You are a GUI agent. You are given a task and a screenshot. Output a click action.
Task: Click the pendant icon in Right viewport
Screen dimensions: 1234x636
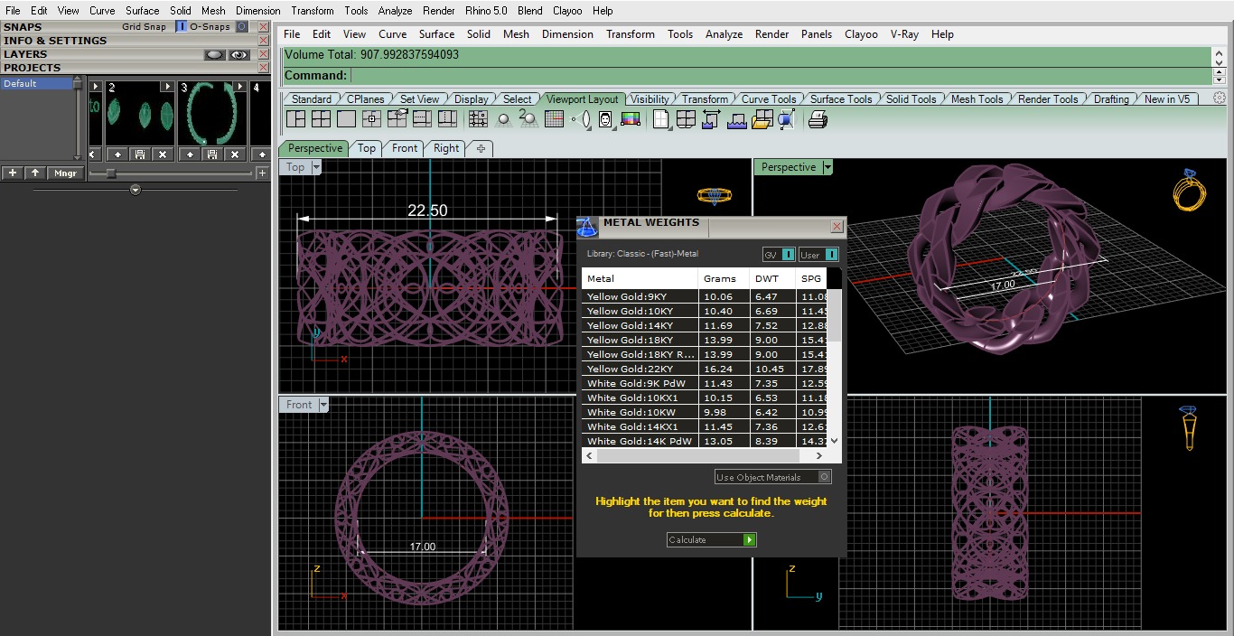(1189, 429)
